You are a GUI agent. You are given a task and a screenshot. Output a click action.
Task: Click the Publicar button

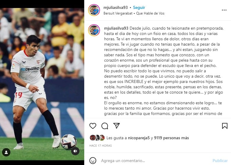coord(220,161)
